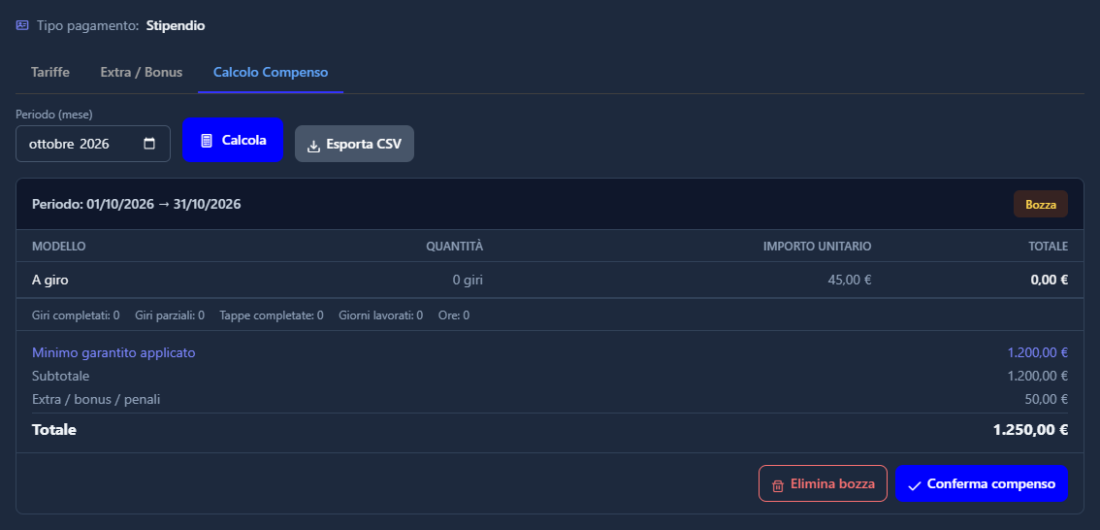1100x530 pixels.
Task: Click the IMPORTO UNITARIO column header
Action: tap(818, 247)
